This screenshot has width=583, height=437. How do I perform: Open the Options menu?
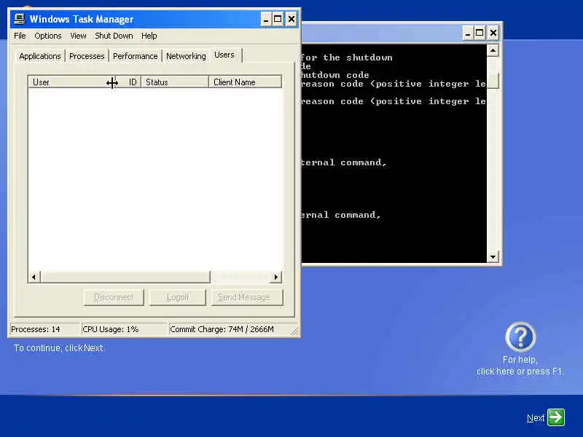[48, 36]
